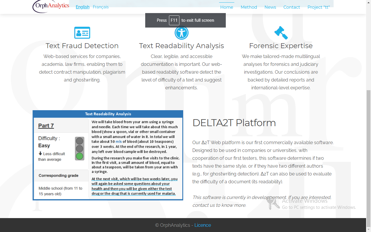Go to the News page

270,7
